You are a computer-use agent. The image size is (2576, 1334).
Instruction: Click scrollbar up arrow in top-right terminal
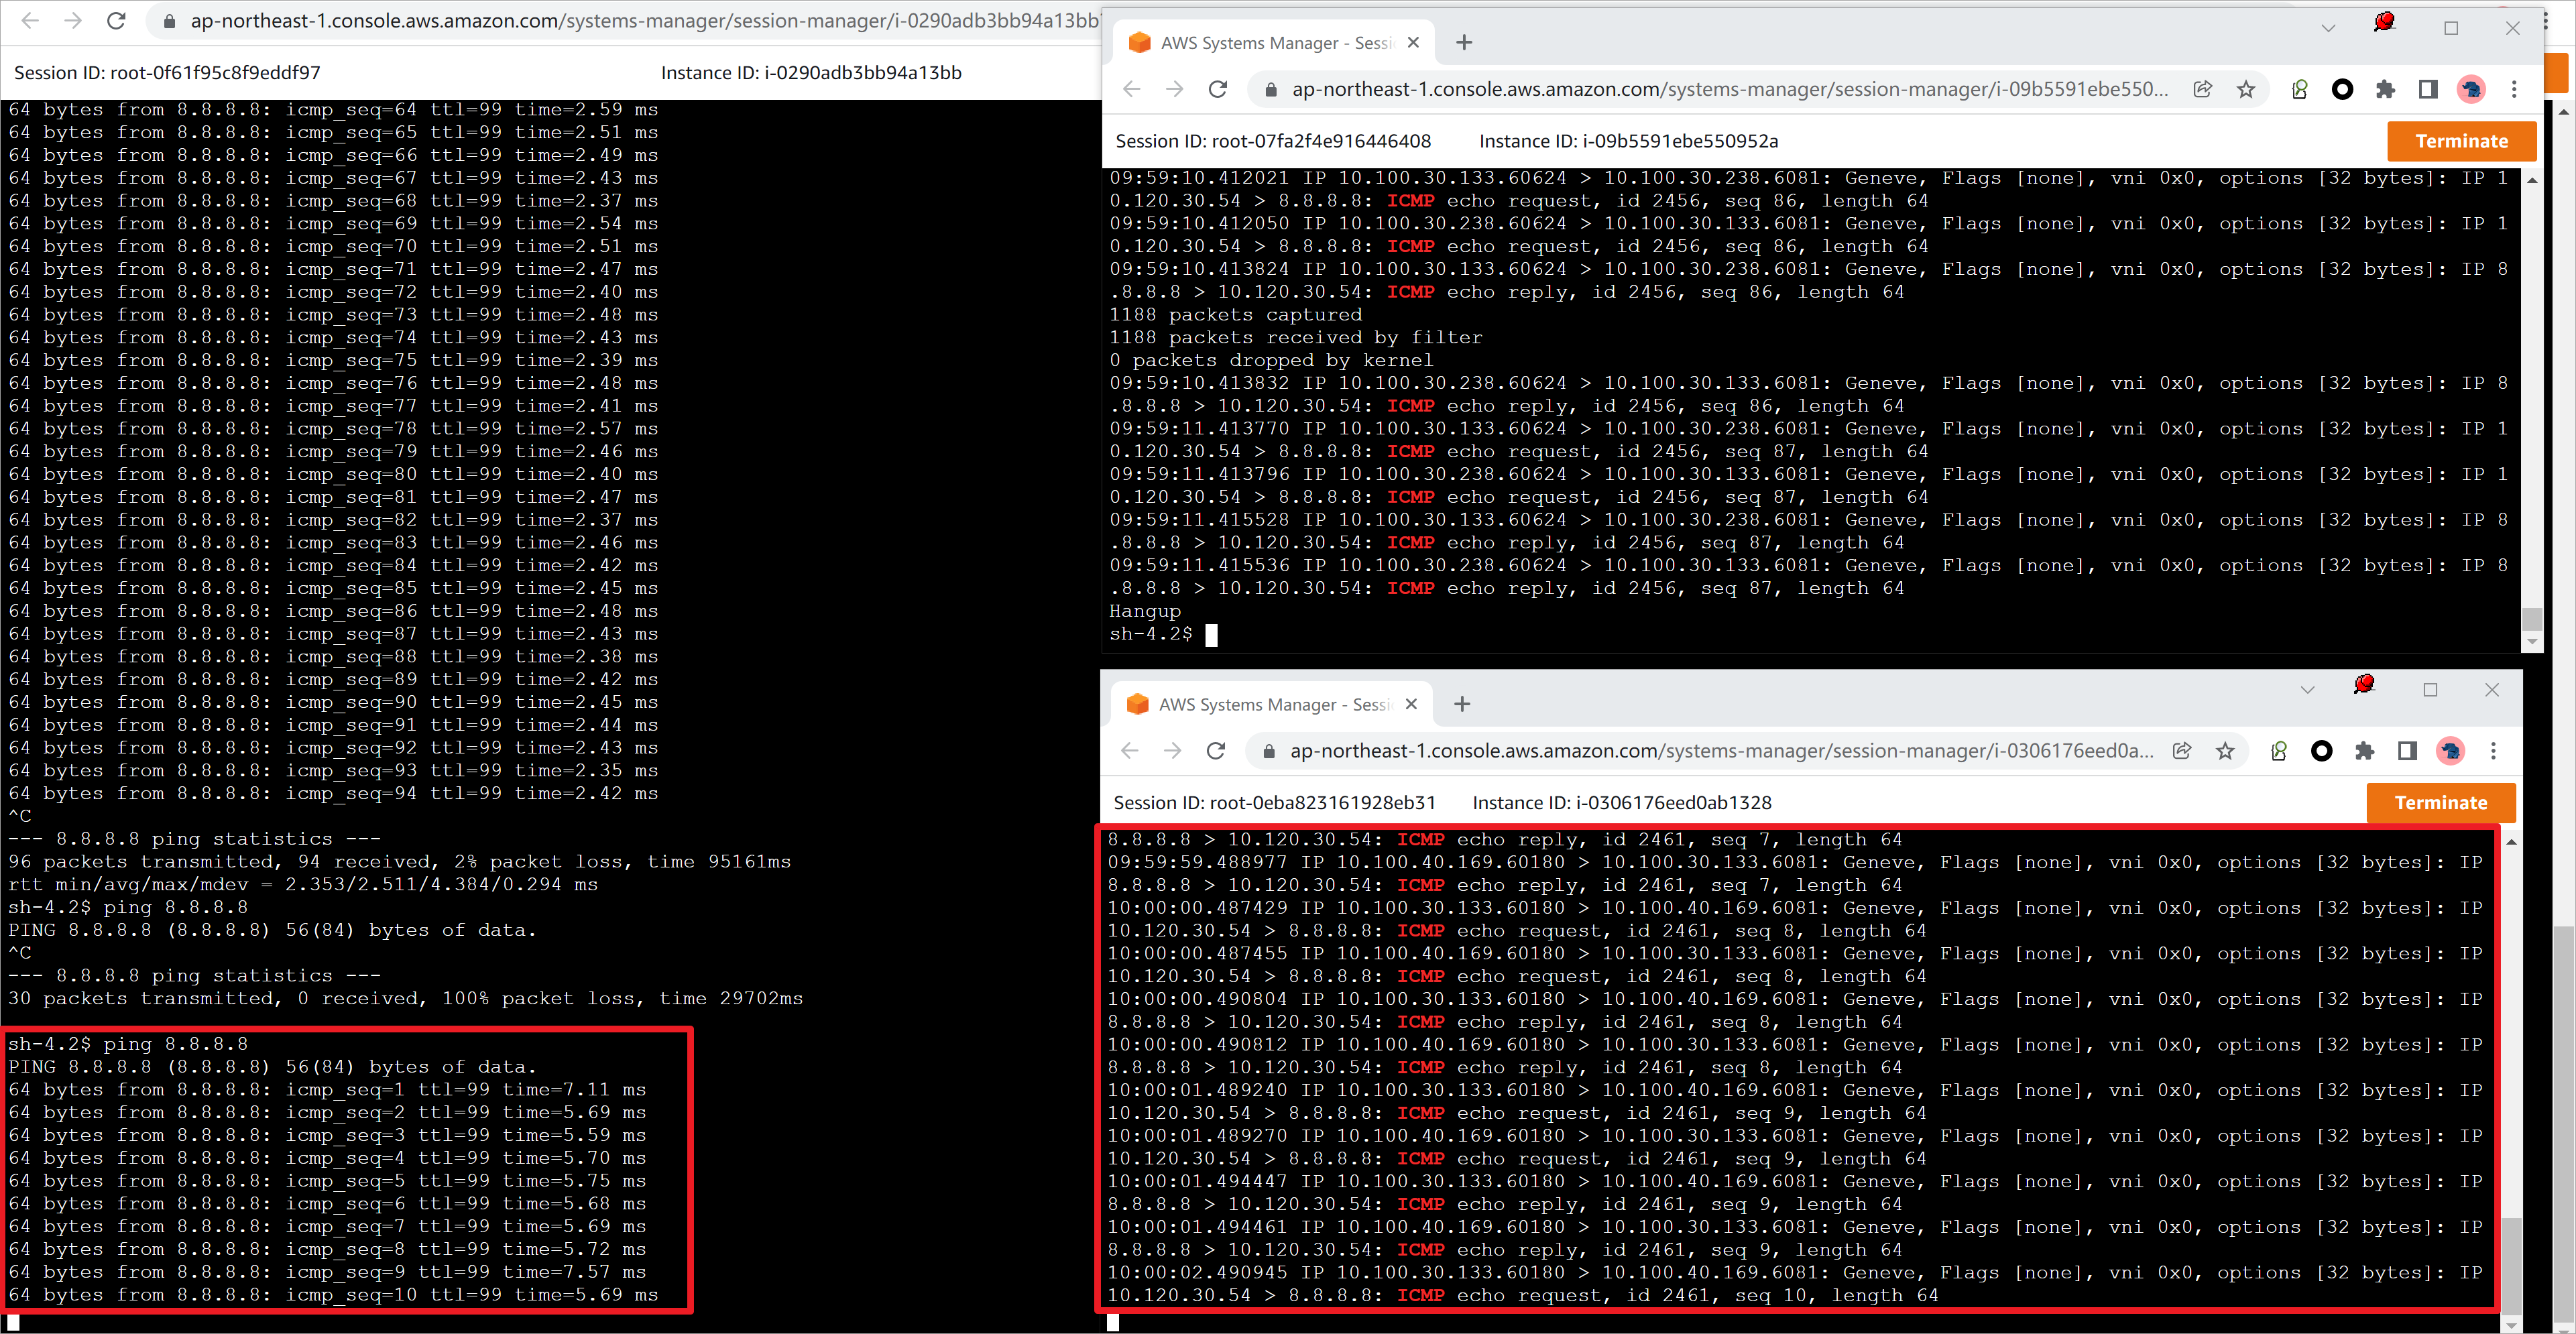click(x=2531, y=180)
